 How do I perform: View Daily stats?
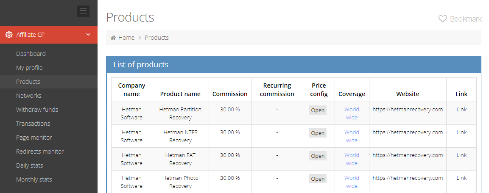coord(30,165)
